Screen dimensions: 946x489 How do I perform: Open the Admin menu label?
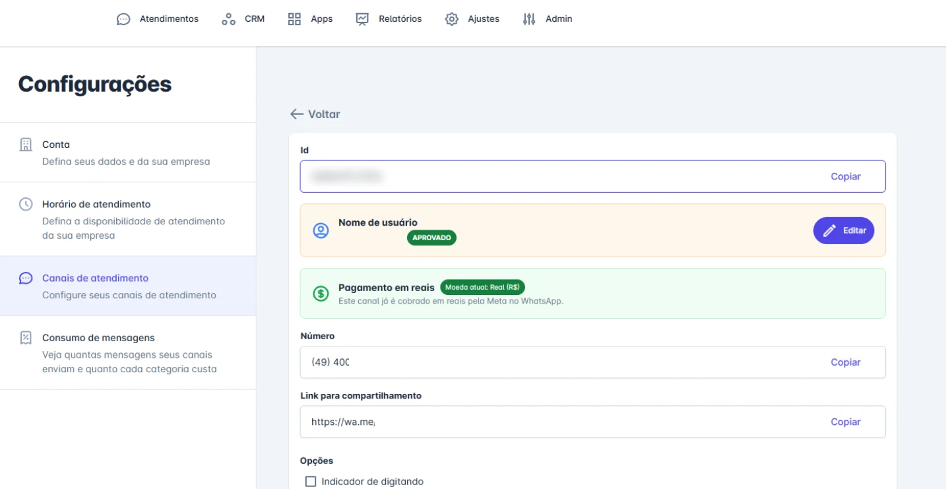pos(559,19)
